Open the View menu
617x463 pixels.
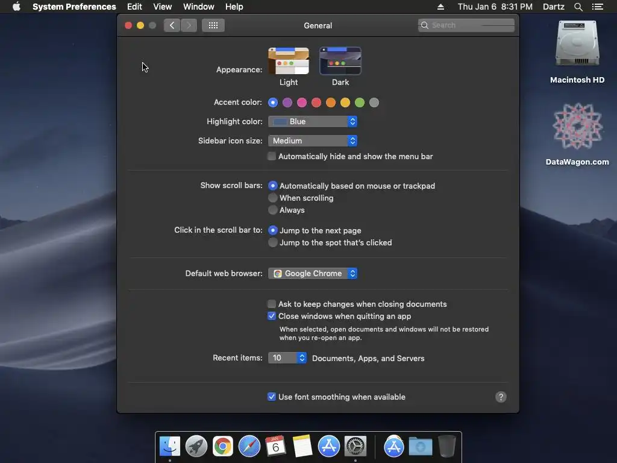163,7
